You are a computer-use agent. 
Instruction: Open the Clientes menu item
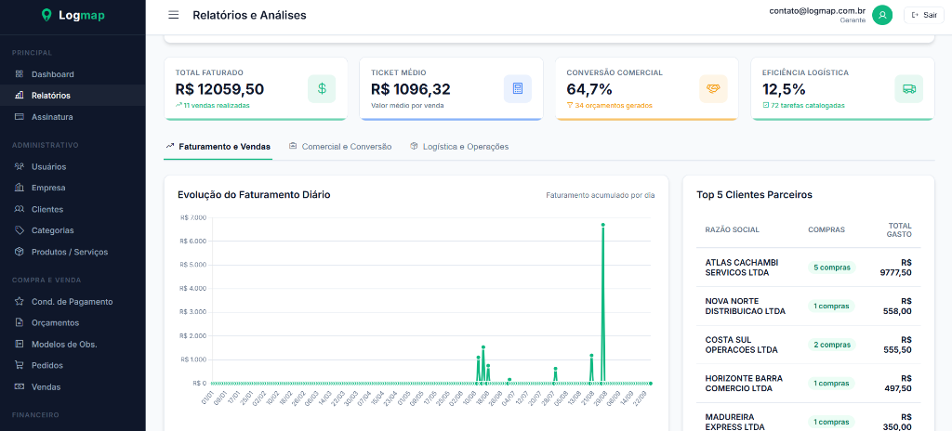[x=73, y=209]
